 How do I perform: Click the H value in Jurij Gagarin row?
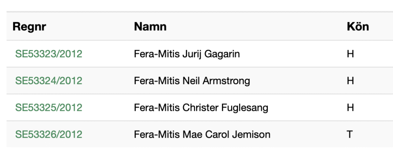pyautogui.click(x=350, y=54)
